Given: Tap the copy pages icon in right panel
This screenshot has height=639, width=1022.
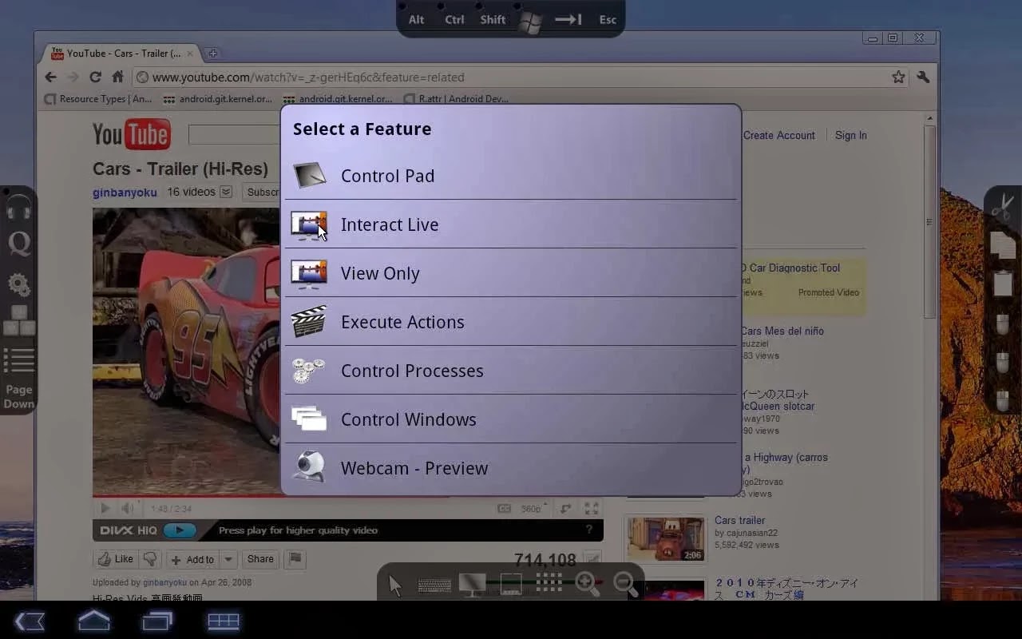Looking at the screenshot, I should (1003, 245).
